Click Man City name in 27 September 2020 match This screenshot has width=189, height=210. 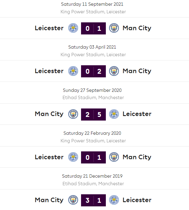(49, 114)
